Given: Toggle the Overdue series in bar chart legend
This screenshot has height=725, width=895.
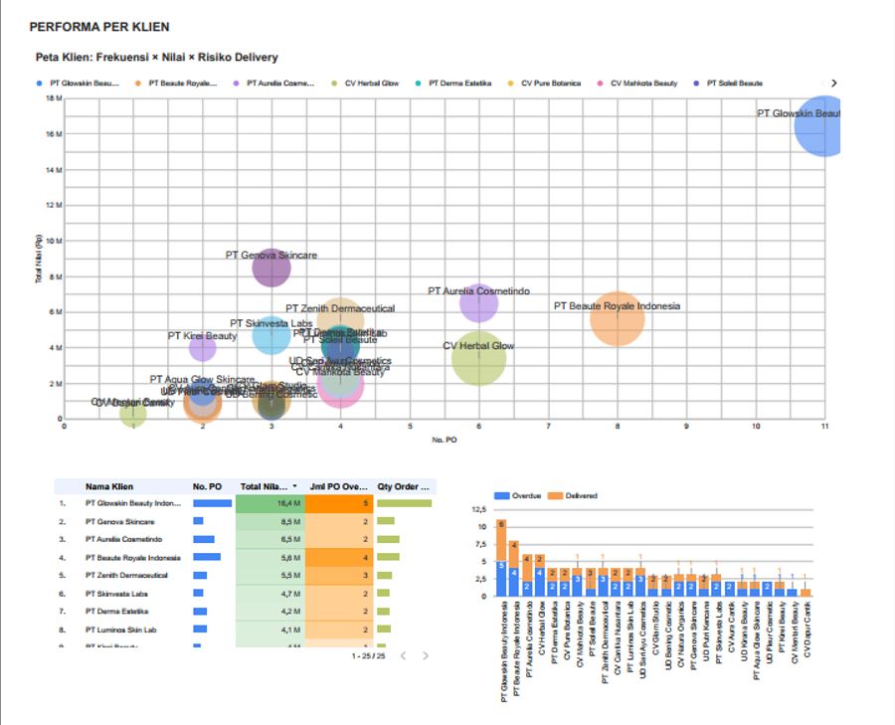Looking at the screenshot, I should 517,495.
